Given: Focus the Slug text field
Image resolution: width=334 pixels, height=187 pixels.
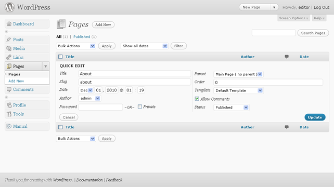Looking at the screenshot, I should (x=135, y=82).
